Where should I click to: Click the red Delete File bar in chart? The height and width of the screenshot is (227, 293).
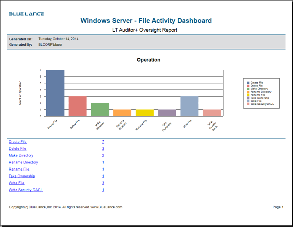click(x=77, y=106)
